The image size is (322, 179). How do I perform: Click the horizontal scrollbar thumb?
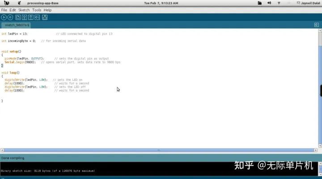point(159,150)
